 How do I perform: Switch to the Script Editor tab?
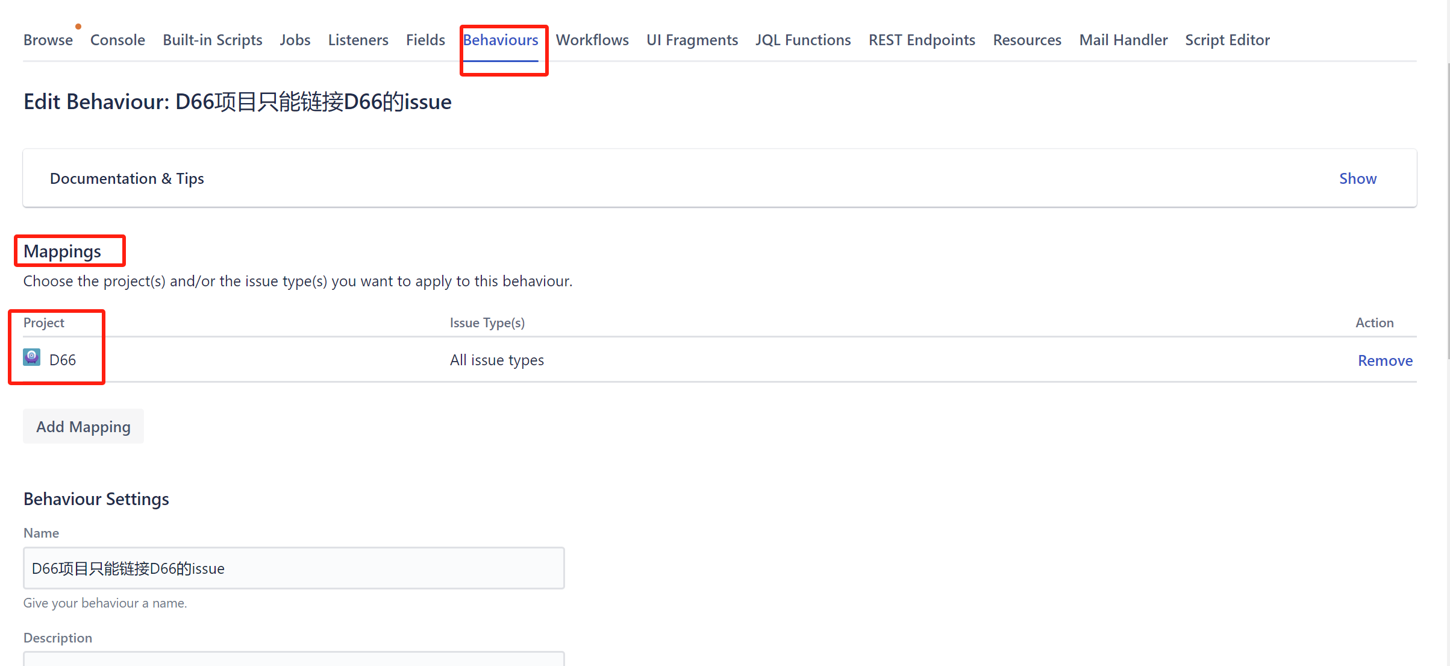click(x=1227, y=40)
